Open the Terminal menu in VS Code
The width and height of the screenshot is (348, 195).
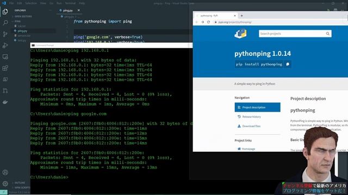(70, 3)
